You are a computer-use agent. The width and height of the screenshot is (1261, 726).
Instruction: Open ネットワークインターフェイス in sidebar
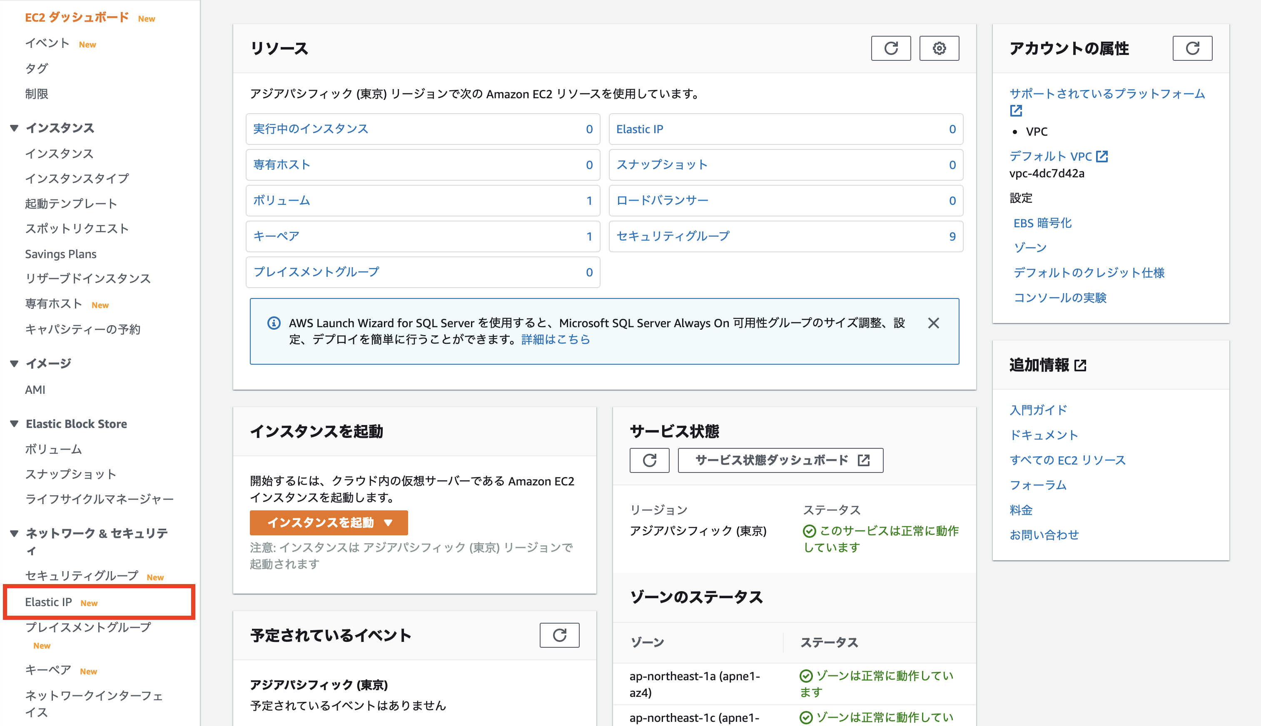click(94, 704)
